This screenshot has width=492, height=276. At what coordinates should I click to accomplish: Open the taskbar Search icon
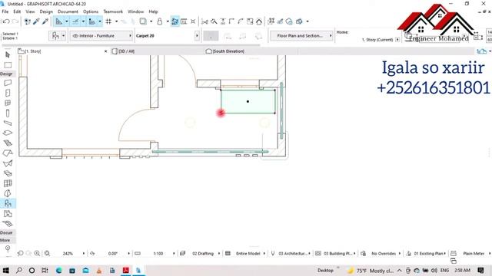[x=18, y=270]
